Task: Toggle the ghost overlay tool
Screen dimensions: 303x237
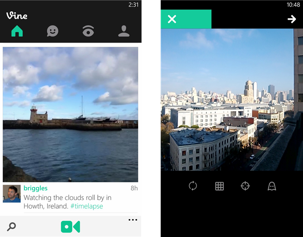Action: click(272, 186)
